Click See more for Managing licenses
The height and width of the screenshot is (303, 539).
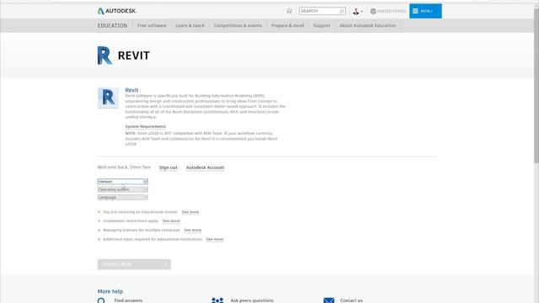pos(193,230)
